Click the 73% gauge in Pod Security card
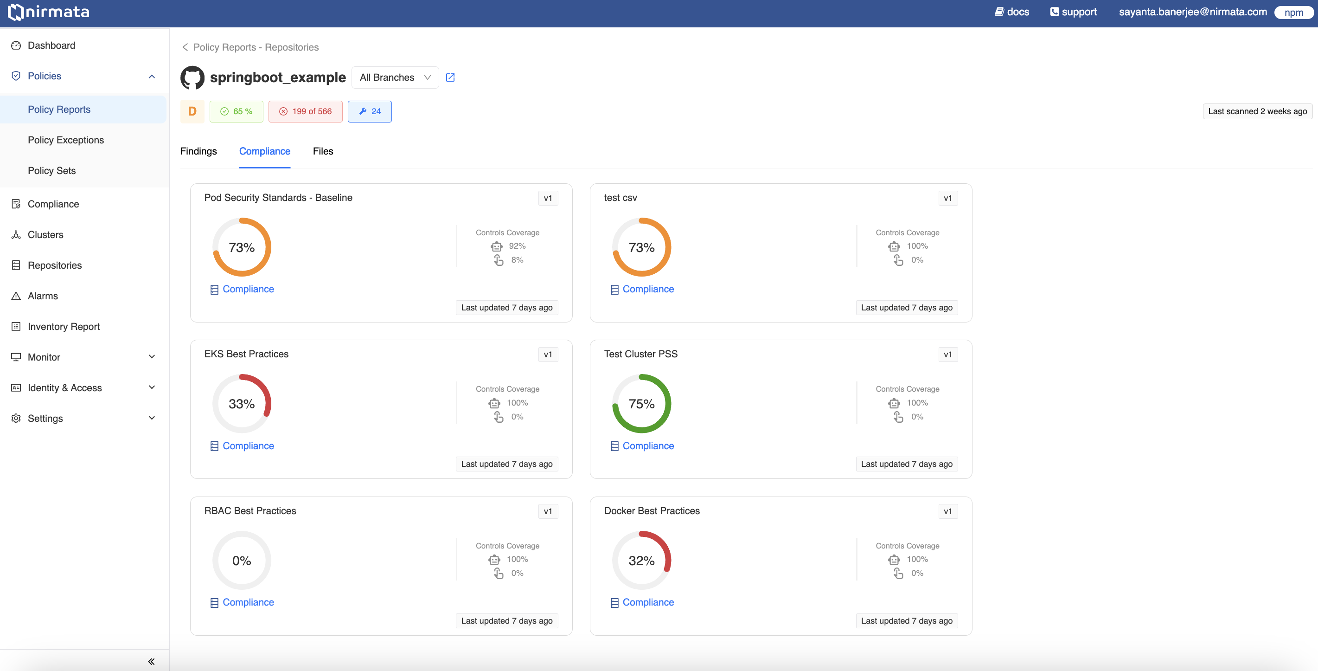Viewport: 1318px width, 671px height. [242, 247]
